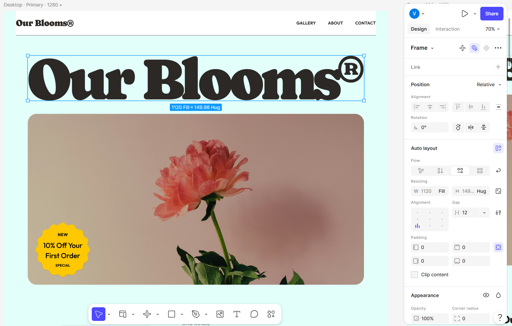Flip the frame horizontally
The height and width of the screenshot is (326, 512).
(471, 127)
